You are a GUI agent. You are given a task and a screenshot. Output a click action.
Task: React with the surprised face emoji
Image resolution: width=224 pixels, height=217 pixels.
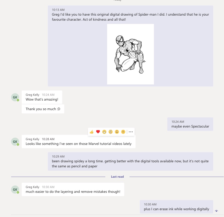111,132
